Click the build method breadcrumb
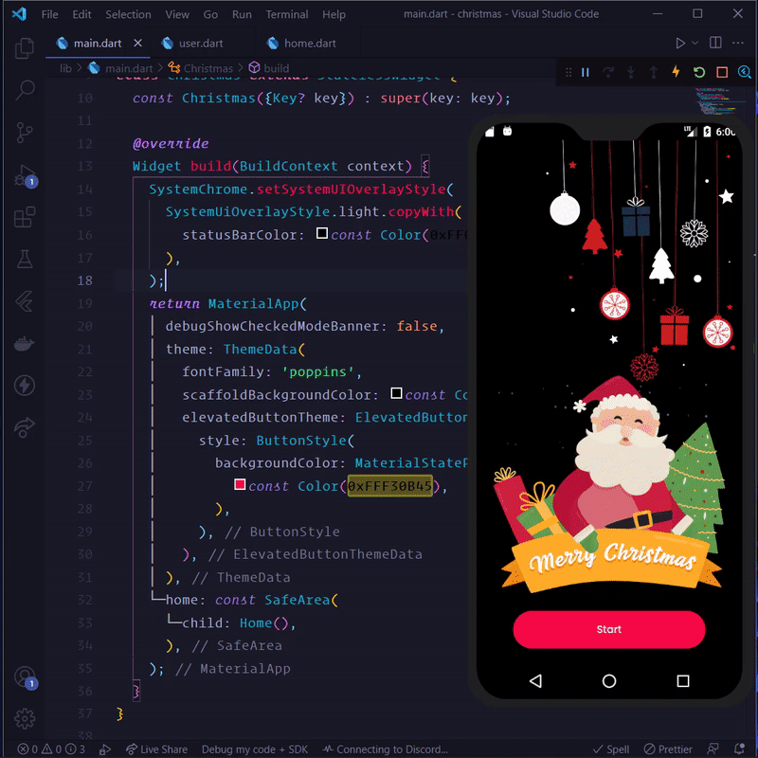 269,68
